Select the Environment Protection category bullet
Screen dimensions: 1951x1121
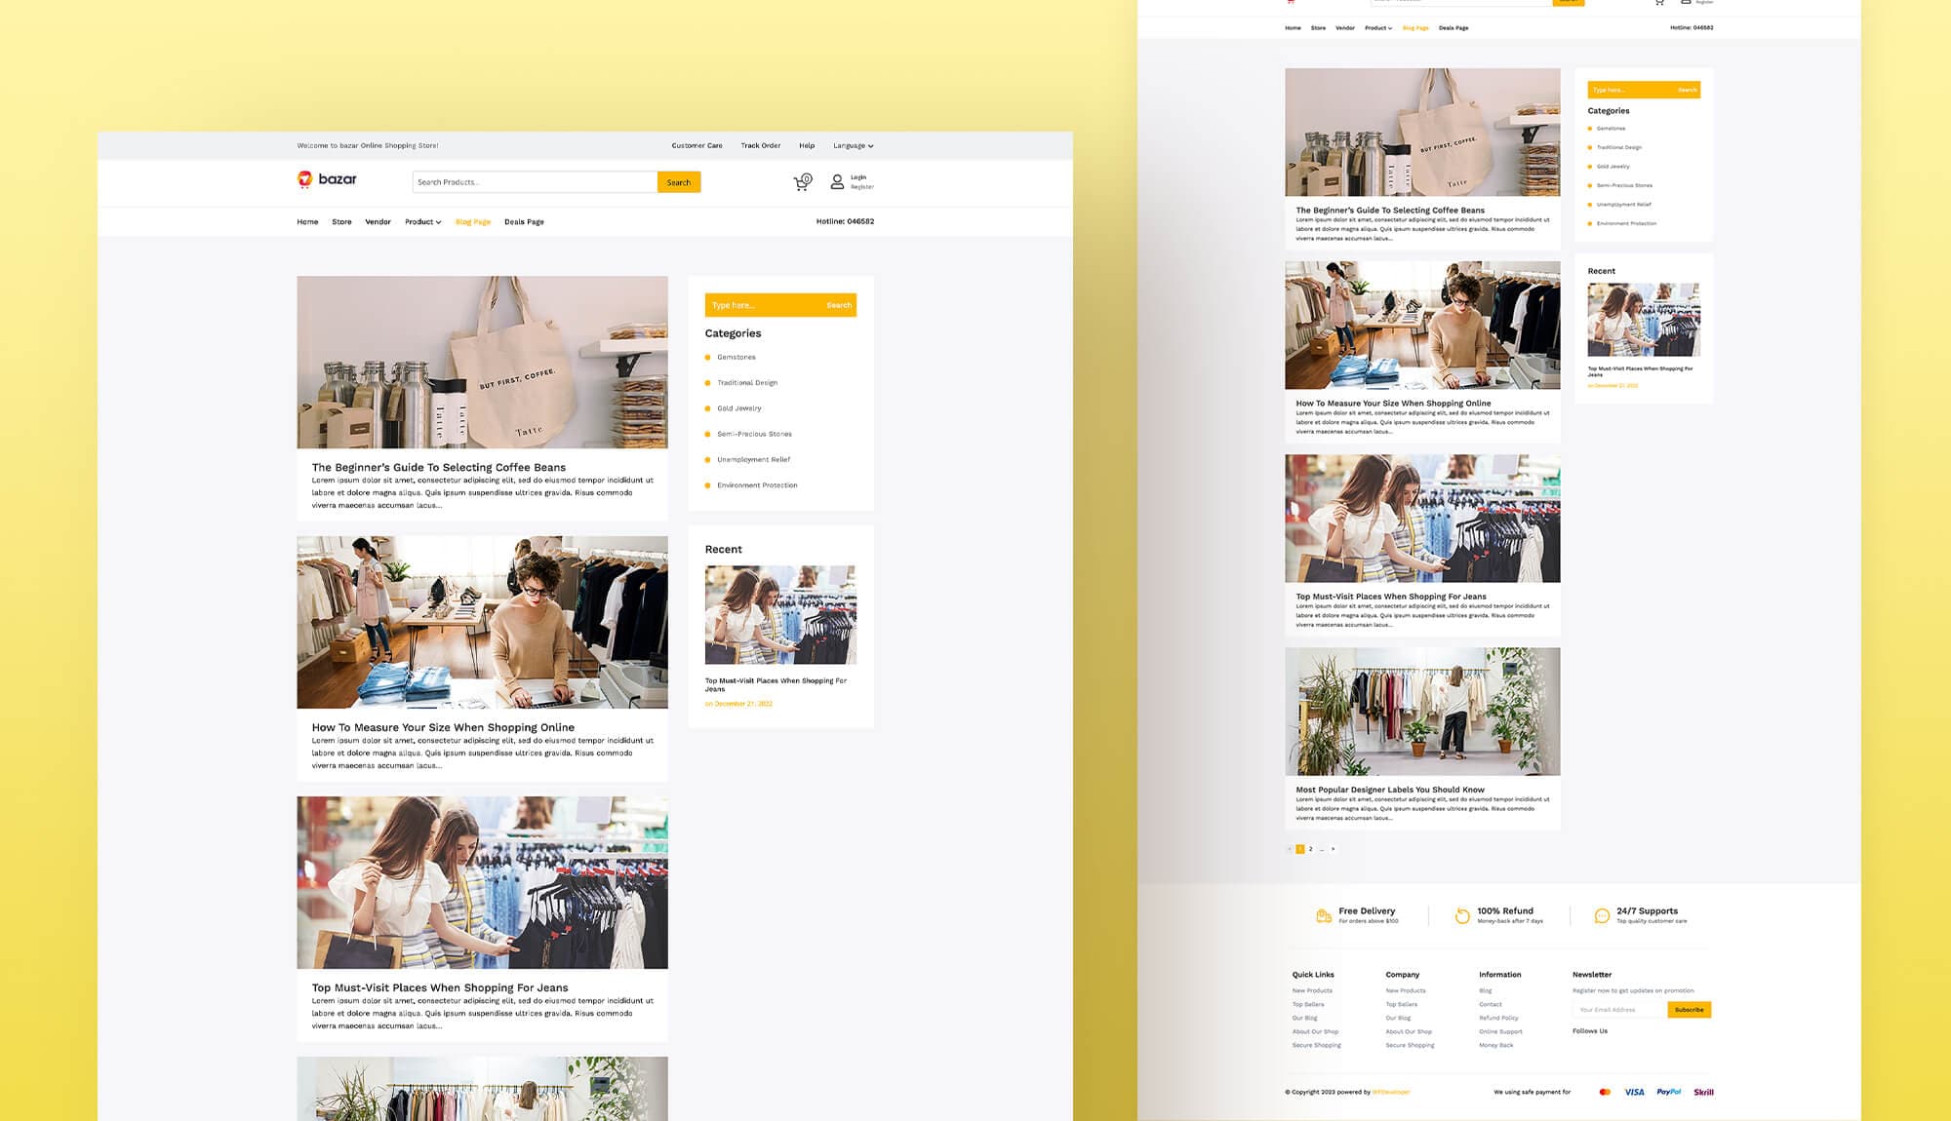(x=707, y=484)
